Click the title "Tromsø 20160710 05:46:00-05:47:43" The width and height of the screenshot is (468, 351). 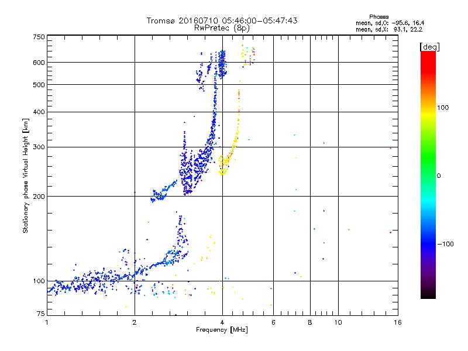[x=222, y=20]
